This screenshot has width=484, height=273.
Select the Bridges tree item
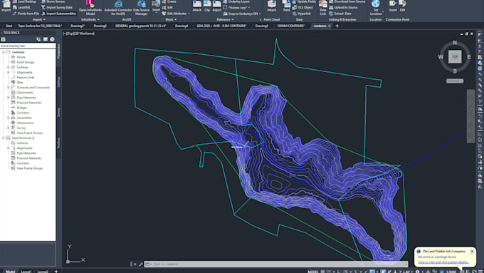click(21, 108)
